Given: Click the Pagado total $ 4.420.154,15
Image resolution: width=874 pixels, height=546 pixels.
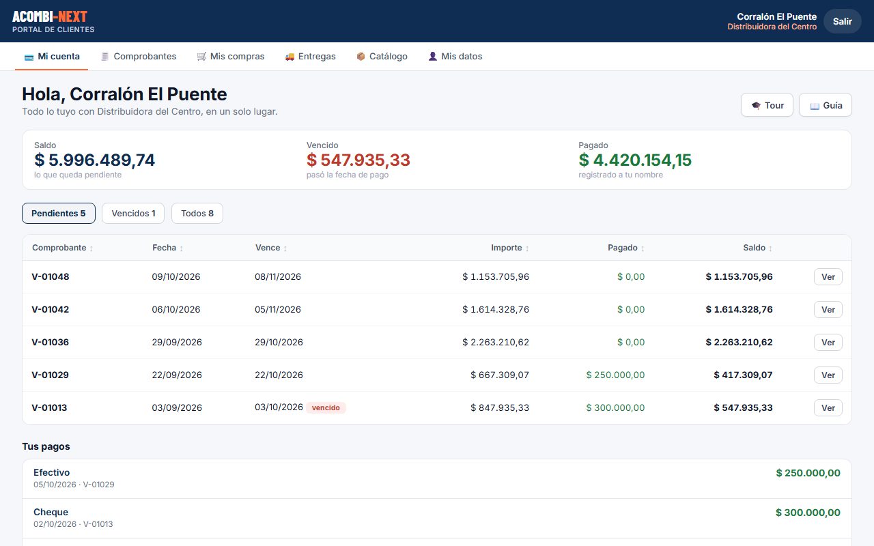Looking at the screenshot, I should (635, 160).
